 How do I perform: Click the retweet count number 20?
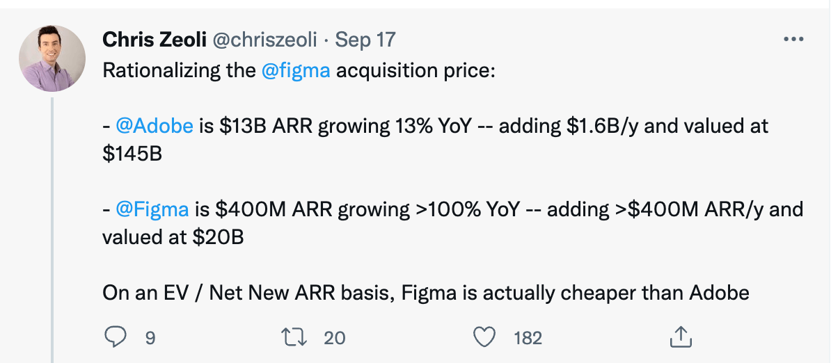(x=335, y=339)
